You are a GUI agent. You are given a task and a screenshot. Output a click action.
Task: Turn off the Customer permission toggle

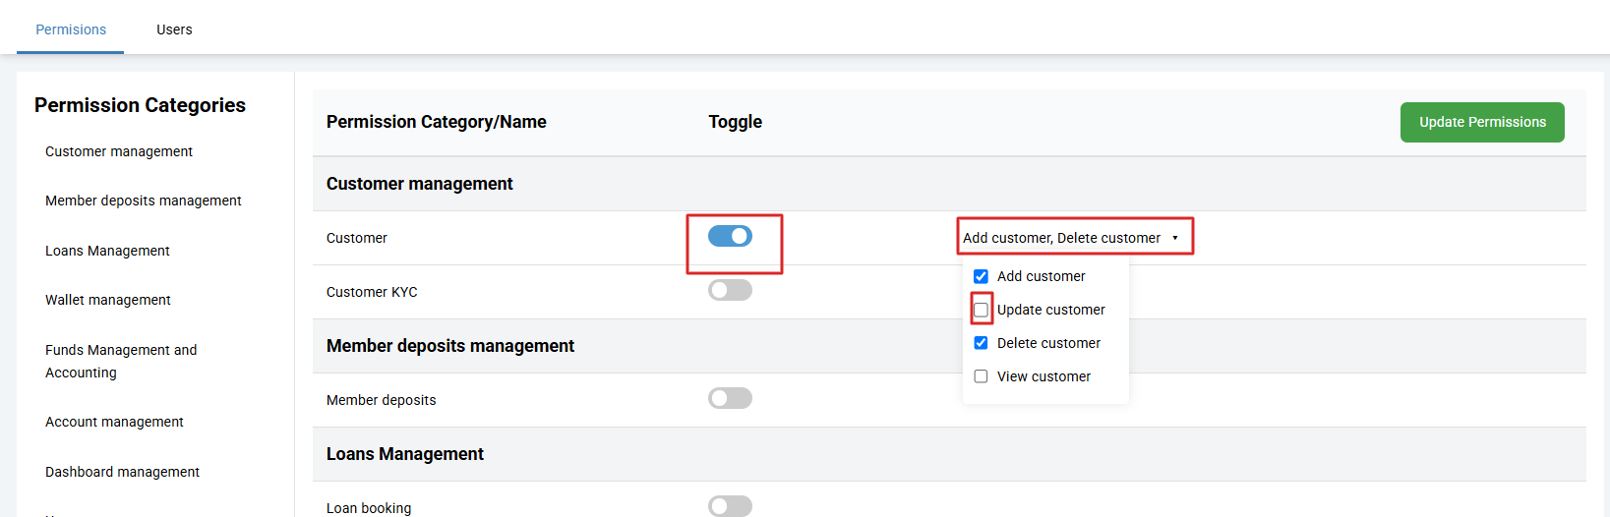[x=730, y=236]
